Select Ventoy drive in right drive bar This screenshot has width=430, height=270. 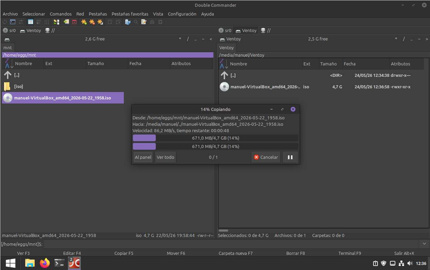(246, 30)
